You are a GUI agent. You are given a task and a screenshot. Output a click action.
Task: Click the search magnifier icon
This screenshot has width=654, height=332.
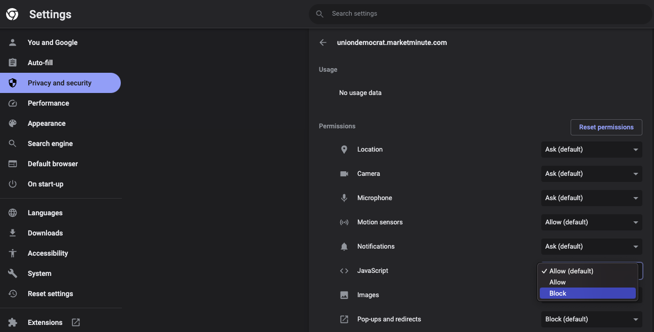point(319,14)
